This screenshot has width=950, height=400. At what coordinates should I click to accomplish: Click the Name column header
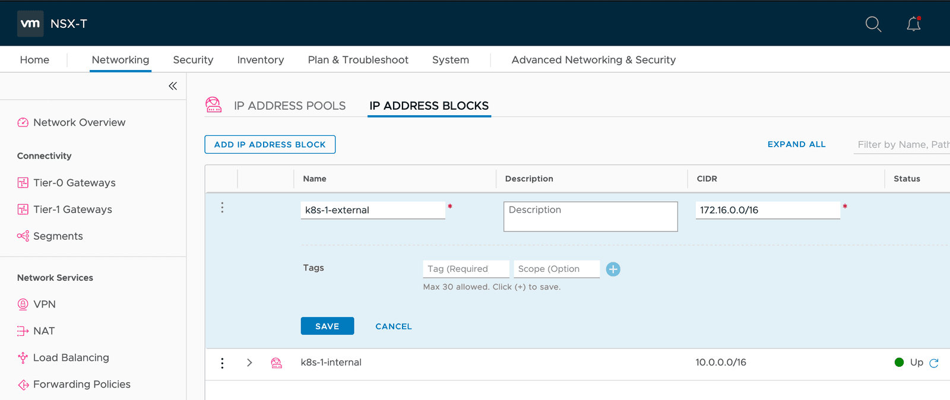coord(315,179)
